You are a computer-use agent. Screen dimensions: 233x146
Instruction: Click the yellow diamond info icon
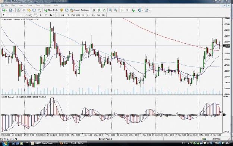coord(62,10)
